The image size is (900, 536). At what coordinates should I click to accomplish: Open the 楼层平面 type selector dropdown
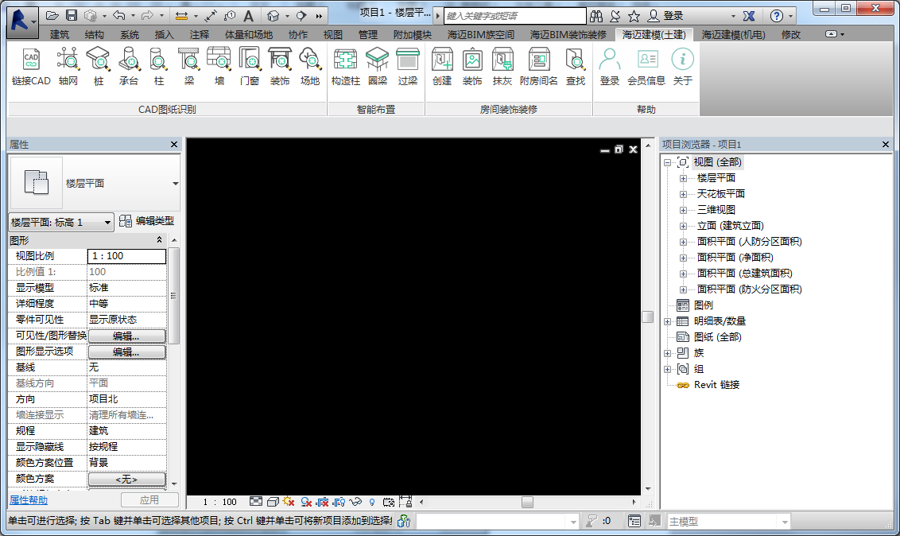point(175,184)
